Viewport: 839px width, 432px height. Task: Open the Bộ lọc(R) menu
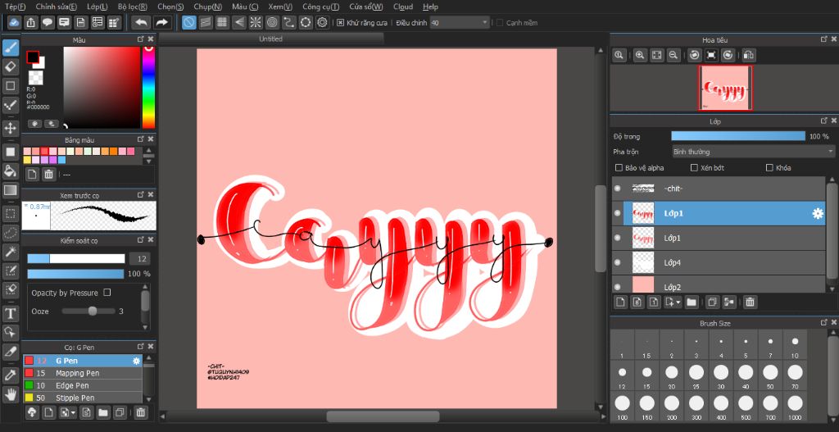pos(132,7)
